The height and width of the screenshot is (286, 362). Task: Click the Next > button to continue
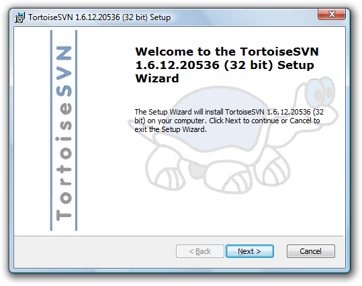pyautogui.click(x=250, y=251)
